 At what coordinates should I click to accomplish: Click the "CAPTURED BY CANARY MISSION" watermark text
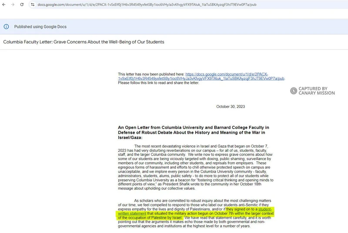[316, 91]
